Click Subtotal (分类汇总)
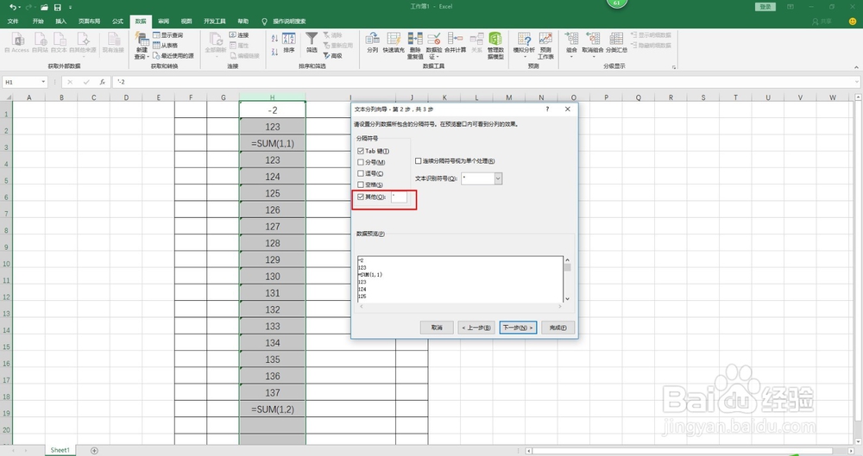Screen dimensions: 863x456 coord(616,43)
